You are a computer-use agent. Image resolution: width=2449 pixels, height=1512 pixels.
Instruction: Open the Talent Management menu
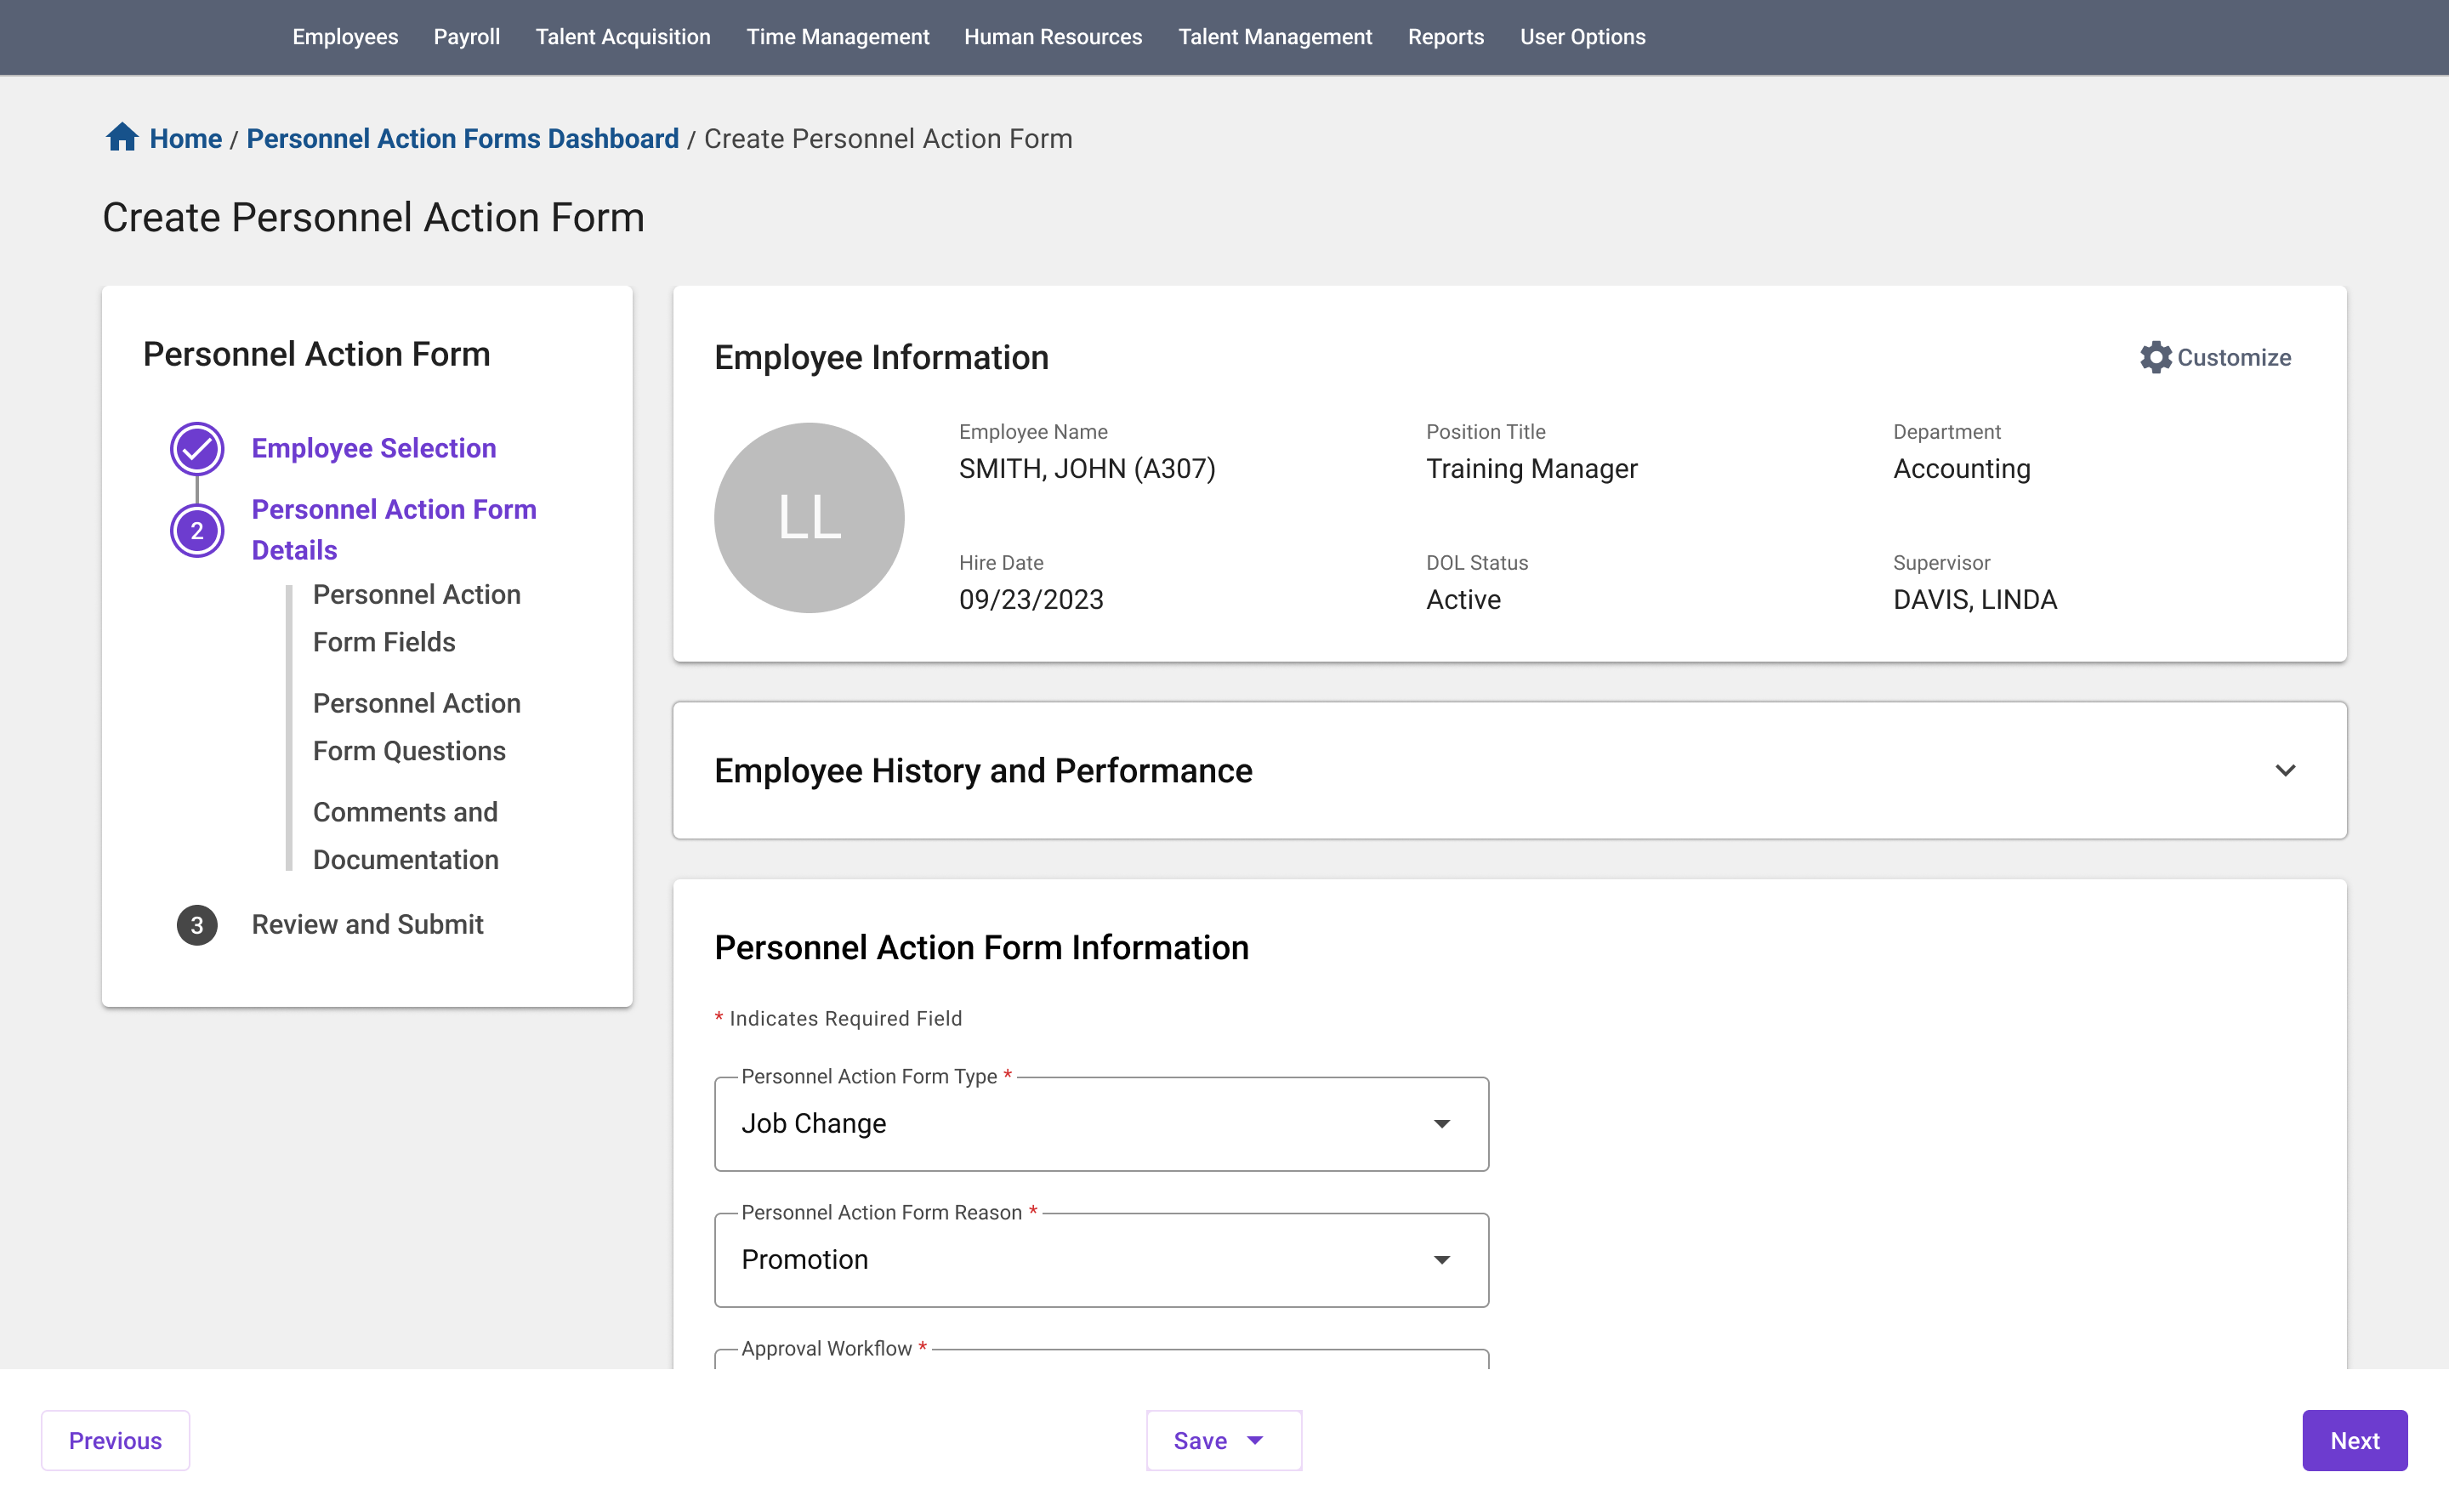(x=1275, y=37)
